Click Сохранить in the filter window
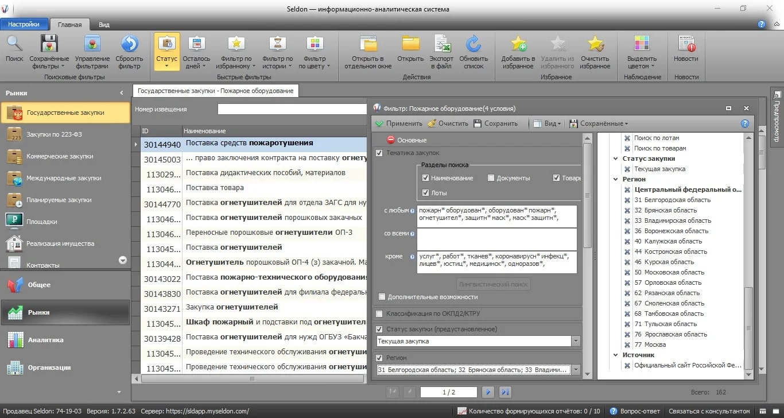 (x=495, y=123)
